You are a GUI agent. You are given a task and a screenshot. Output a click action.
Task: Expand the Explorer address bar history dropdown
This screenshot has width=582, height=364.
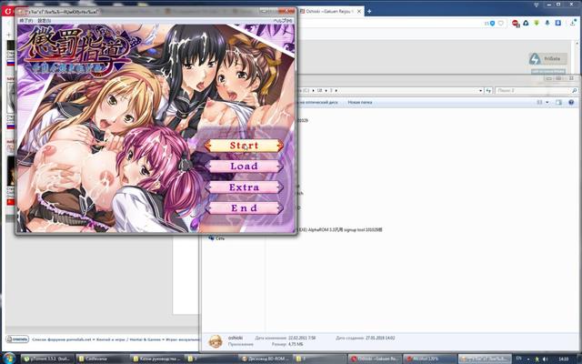click(481, 90)
